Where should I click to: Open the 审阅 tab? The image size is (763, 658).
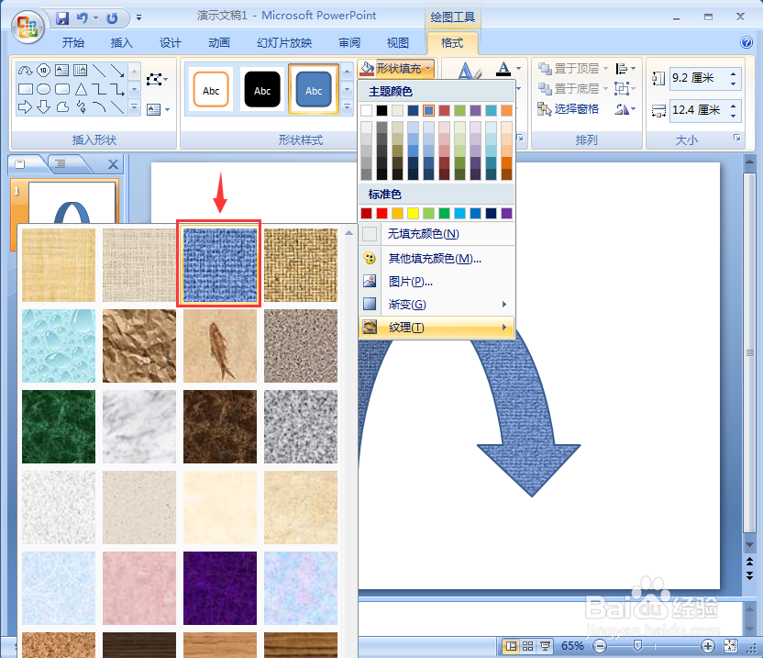[349, 43]
